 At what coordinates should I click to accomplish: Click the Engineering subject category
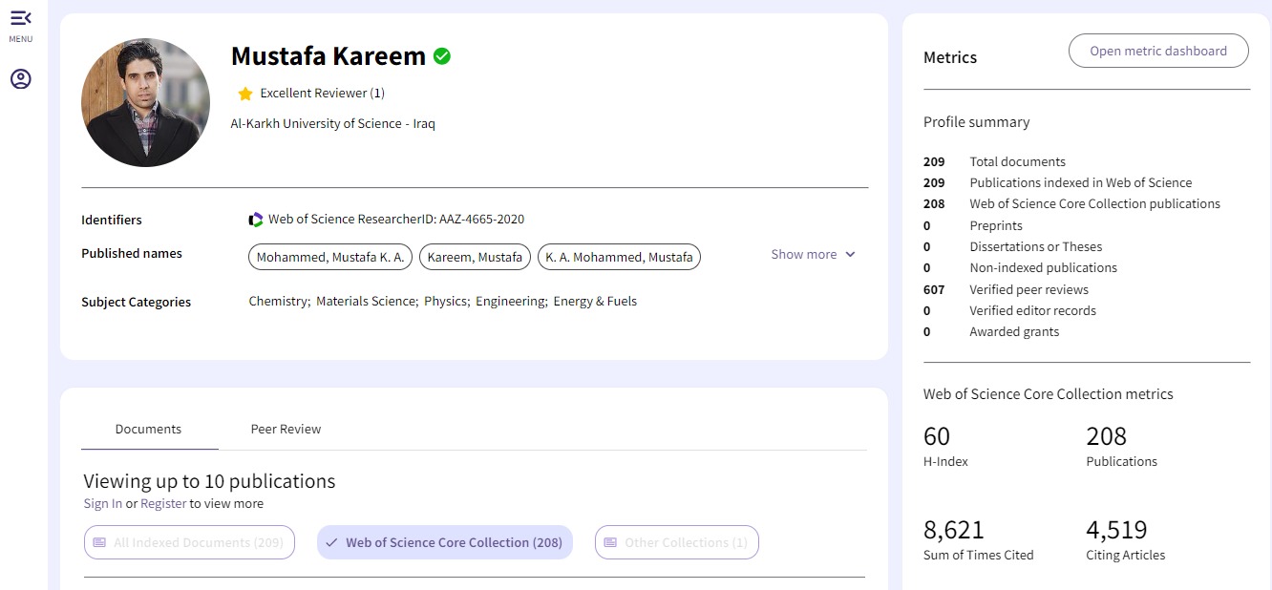coord(511,301)
